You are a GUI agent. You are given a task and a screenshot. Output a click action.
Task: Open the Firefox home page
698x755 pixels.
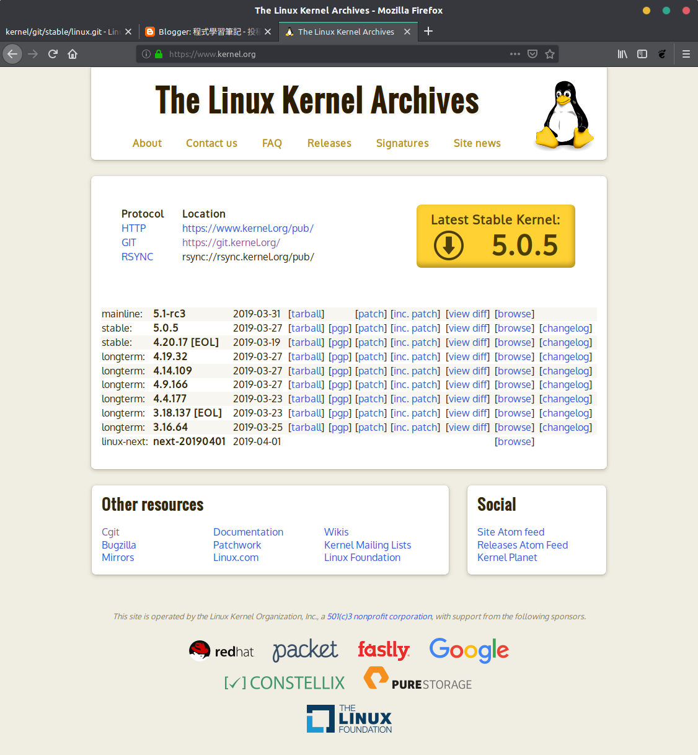click(x=73, y=54)
